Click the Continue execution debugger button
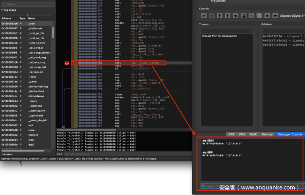The width and height of the screenshot is (305, 195). tap(204, 15)
